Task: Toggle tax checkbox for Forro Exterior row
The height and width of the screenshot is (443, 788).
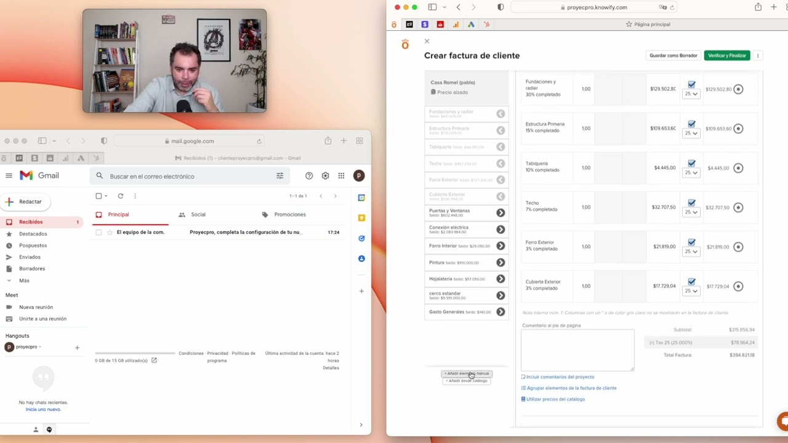Action: coord(691,242)
